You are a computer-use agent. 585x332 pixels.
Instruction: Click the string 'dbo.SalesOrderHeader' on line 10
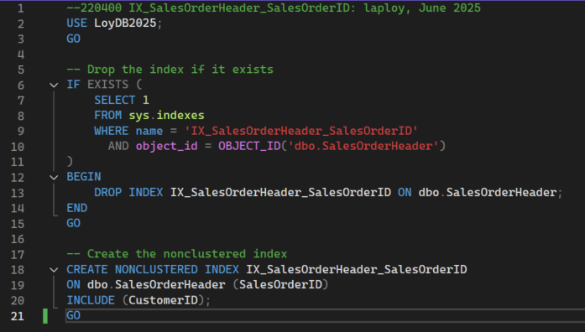pyautogui.click(x=363, y=146)
